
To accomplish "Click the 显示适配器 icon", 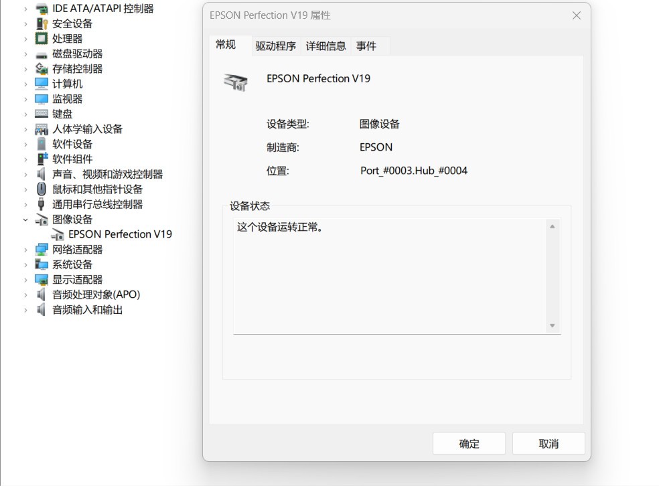I will (42, 279).
